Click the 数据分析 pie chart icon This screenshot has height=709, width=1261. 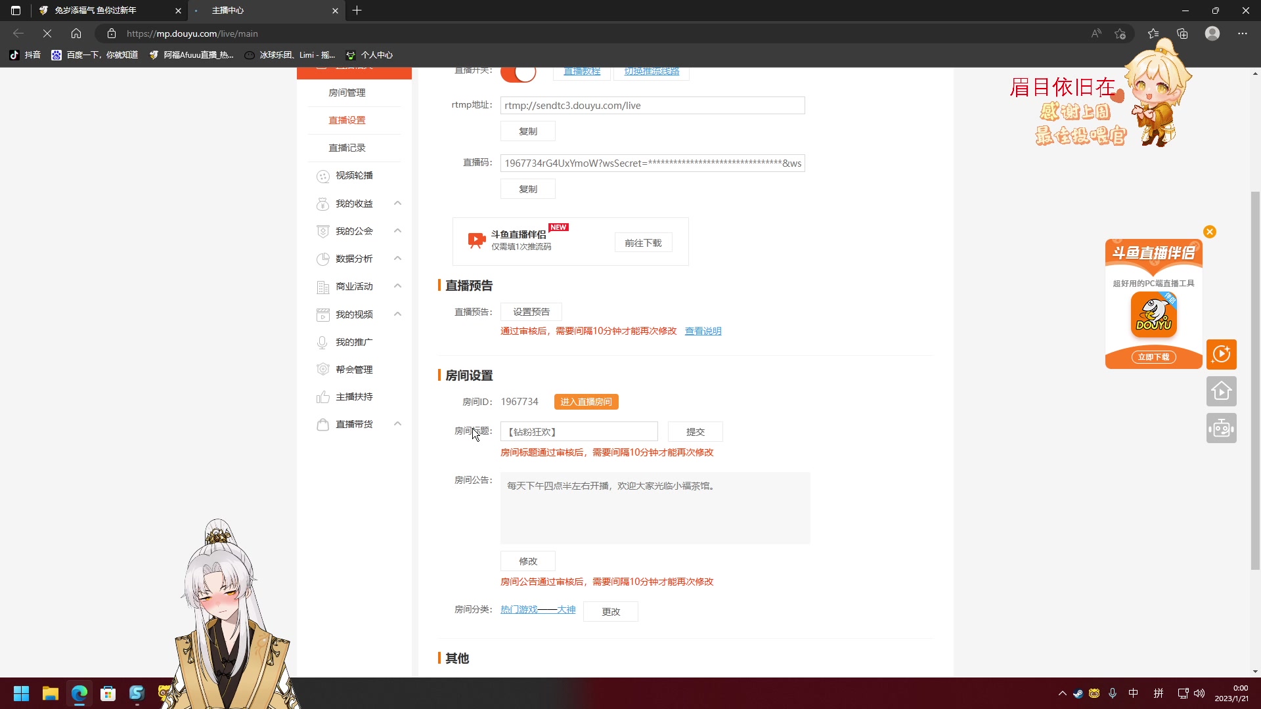tap(322, 259)
